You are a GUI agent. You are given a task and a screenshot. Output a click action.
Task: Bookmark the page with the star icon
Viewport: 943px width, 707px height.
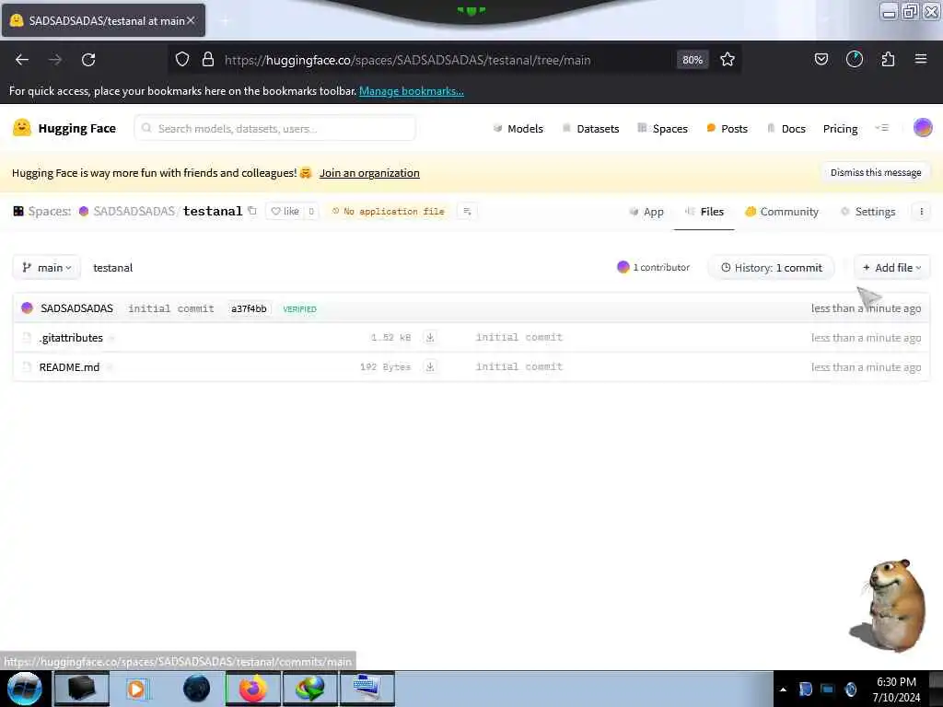tap(728, 60)
